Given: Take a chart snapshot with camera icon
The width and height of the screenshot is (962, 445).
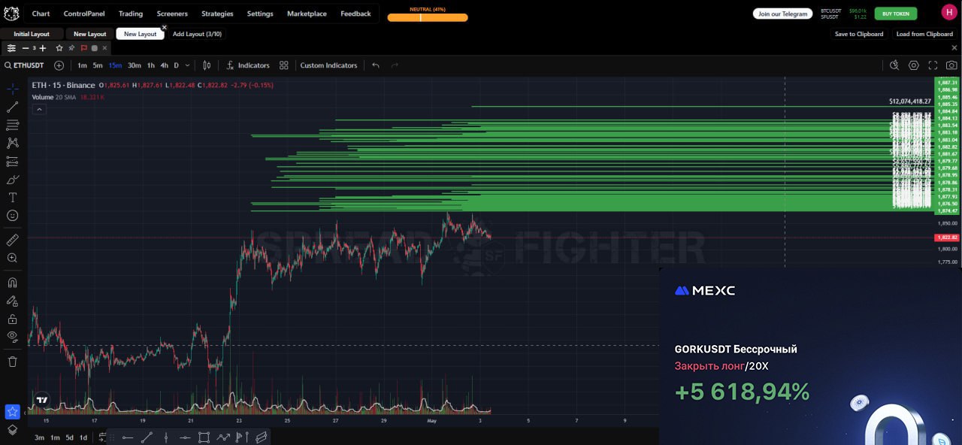Looking at the screenshot, I should point(951,65).
